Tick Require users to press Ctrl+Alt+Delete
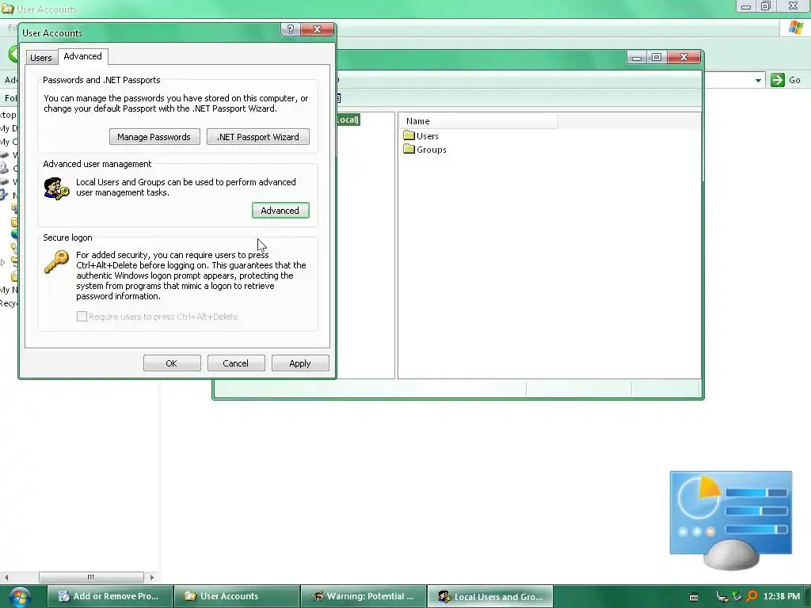The height and width of the screenshot is (608, 811). (82, 317)
